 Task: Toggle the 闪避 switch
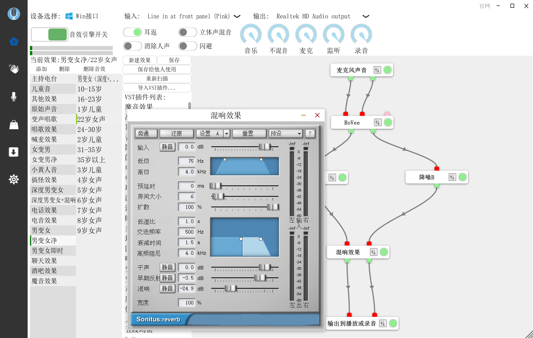coord(187,46)
